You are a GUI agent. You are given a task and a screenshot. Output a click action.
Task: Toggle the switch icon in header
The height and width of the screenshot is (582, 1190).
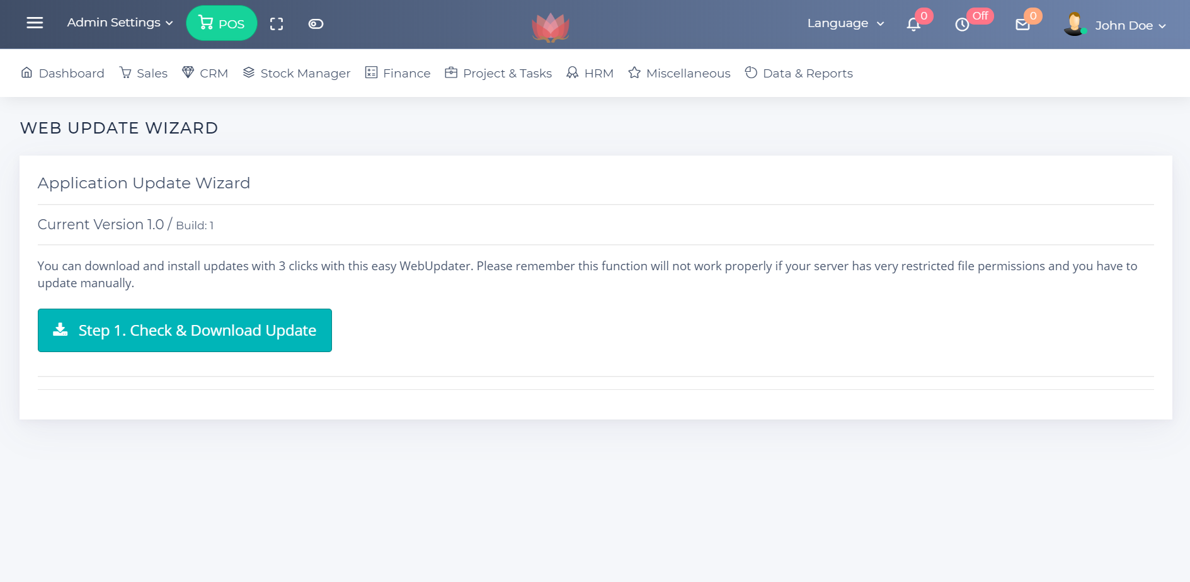[x=316, y=24]
